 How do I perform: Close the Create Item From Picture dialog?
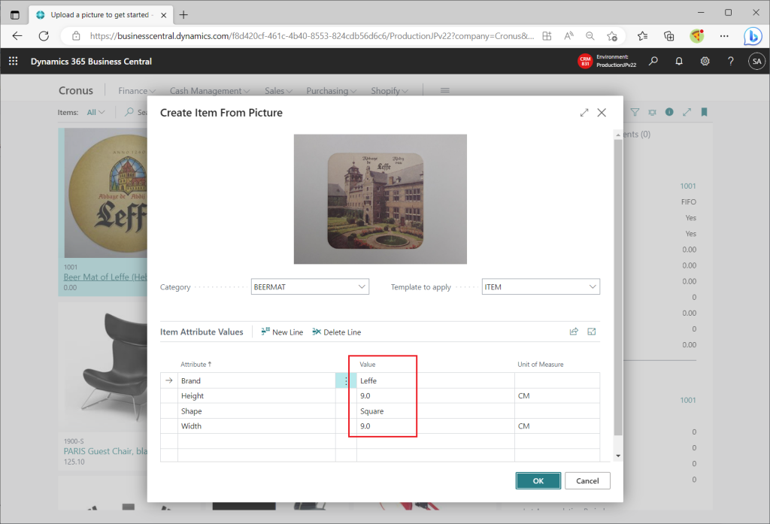tap(602, 113)
